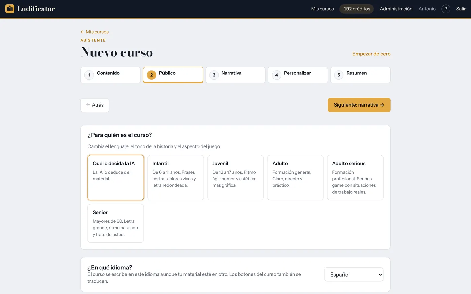
Task: Open the Público step tab
Action: click(x=173, y=75)
